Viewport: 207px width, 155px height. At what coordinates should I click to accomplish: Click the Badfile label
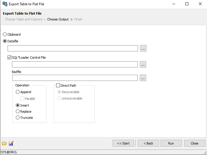16,72
